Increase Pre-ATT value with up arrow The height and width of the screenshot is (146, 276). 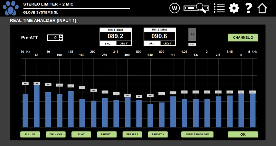(61, 36)
